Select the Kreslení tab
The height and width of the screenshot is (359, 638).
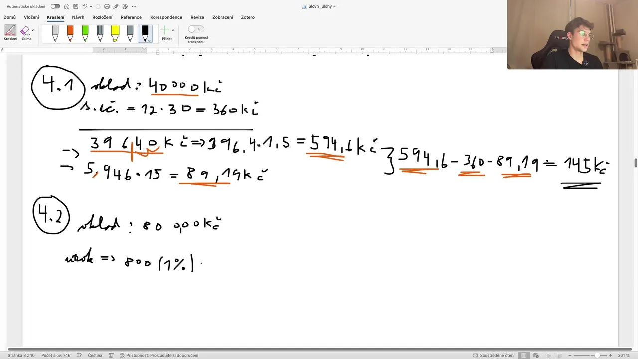[55, 17]
